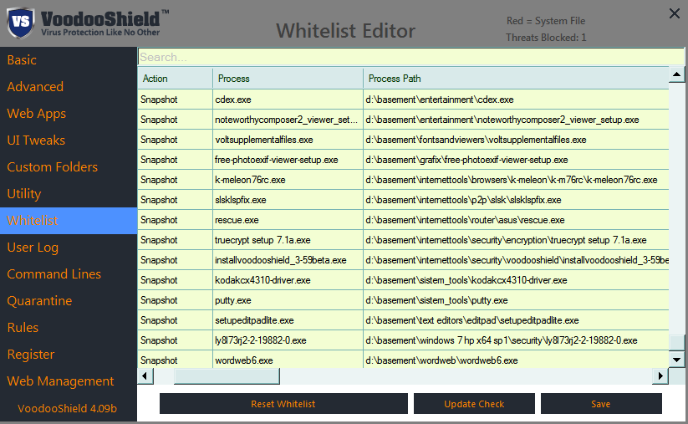Select voltsupplementalfiles.exe process cell
This screenshot has width=688, height=424.
pyautogui.click(x=288, y=140)
